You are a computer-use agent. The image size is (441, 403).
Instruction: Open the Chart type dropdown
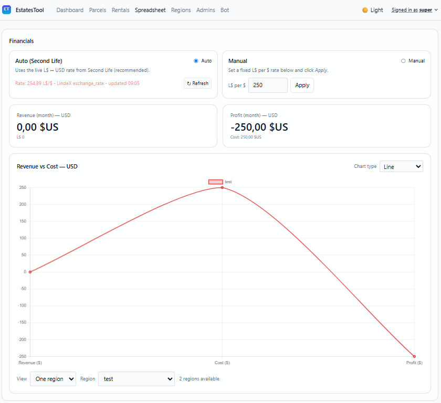pyautogui.click(x=401, y=166)
